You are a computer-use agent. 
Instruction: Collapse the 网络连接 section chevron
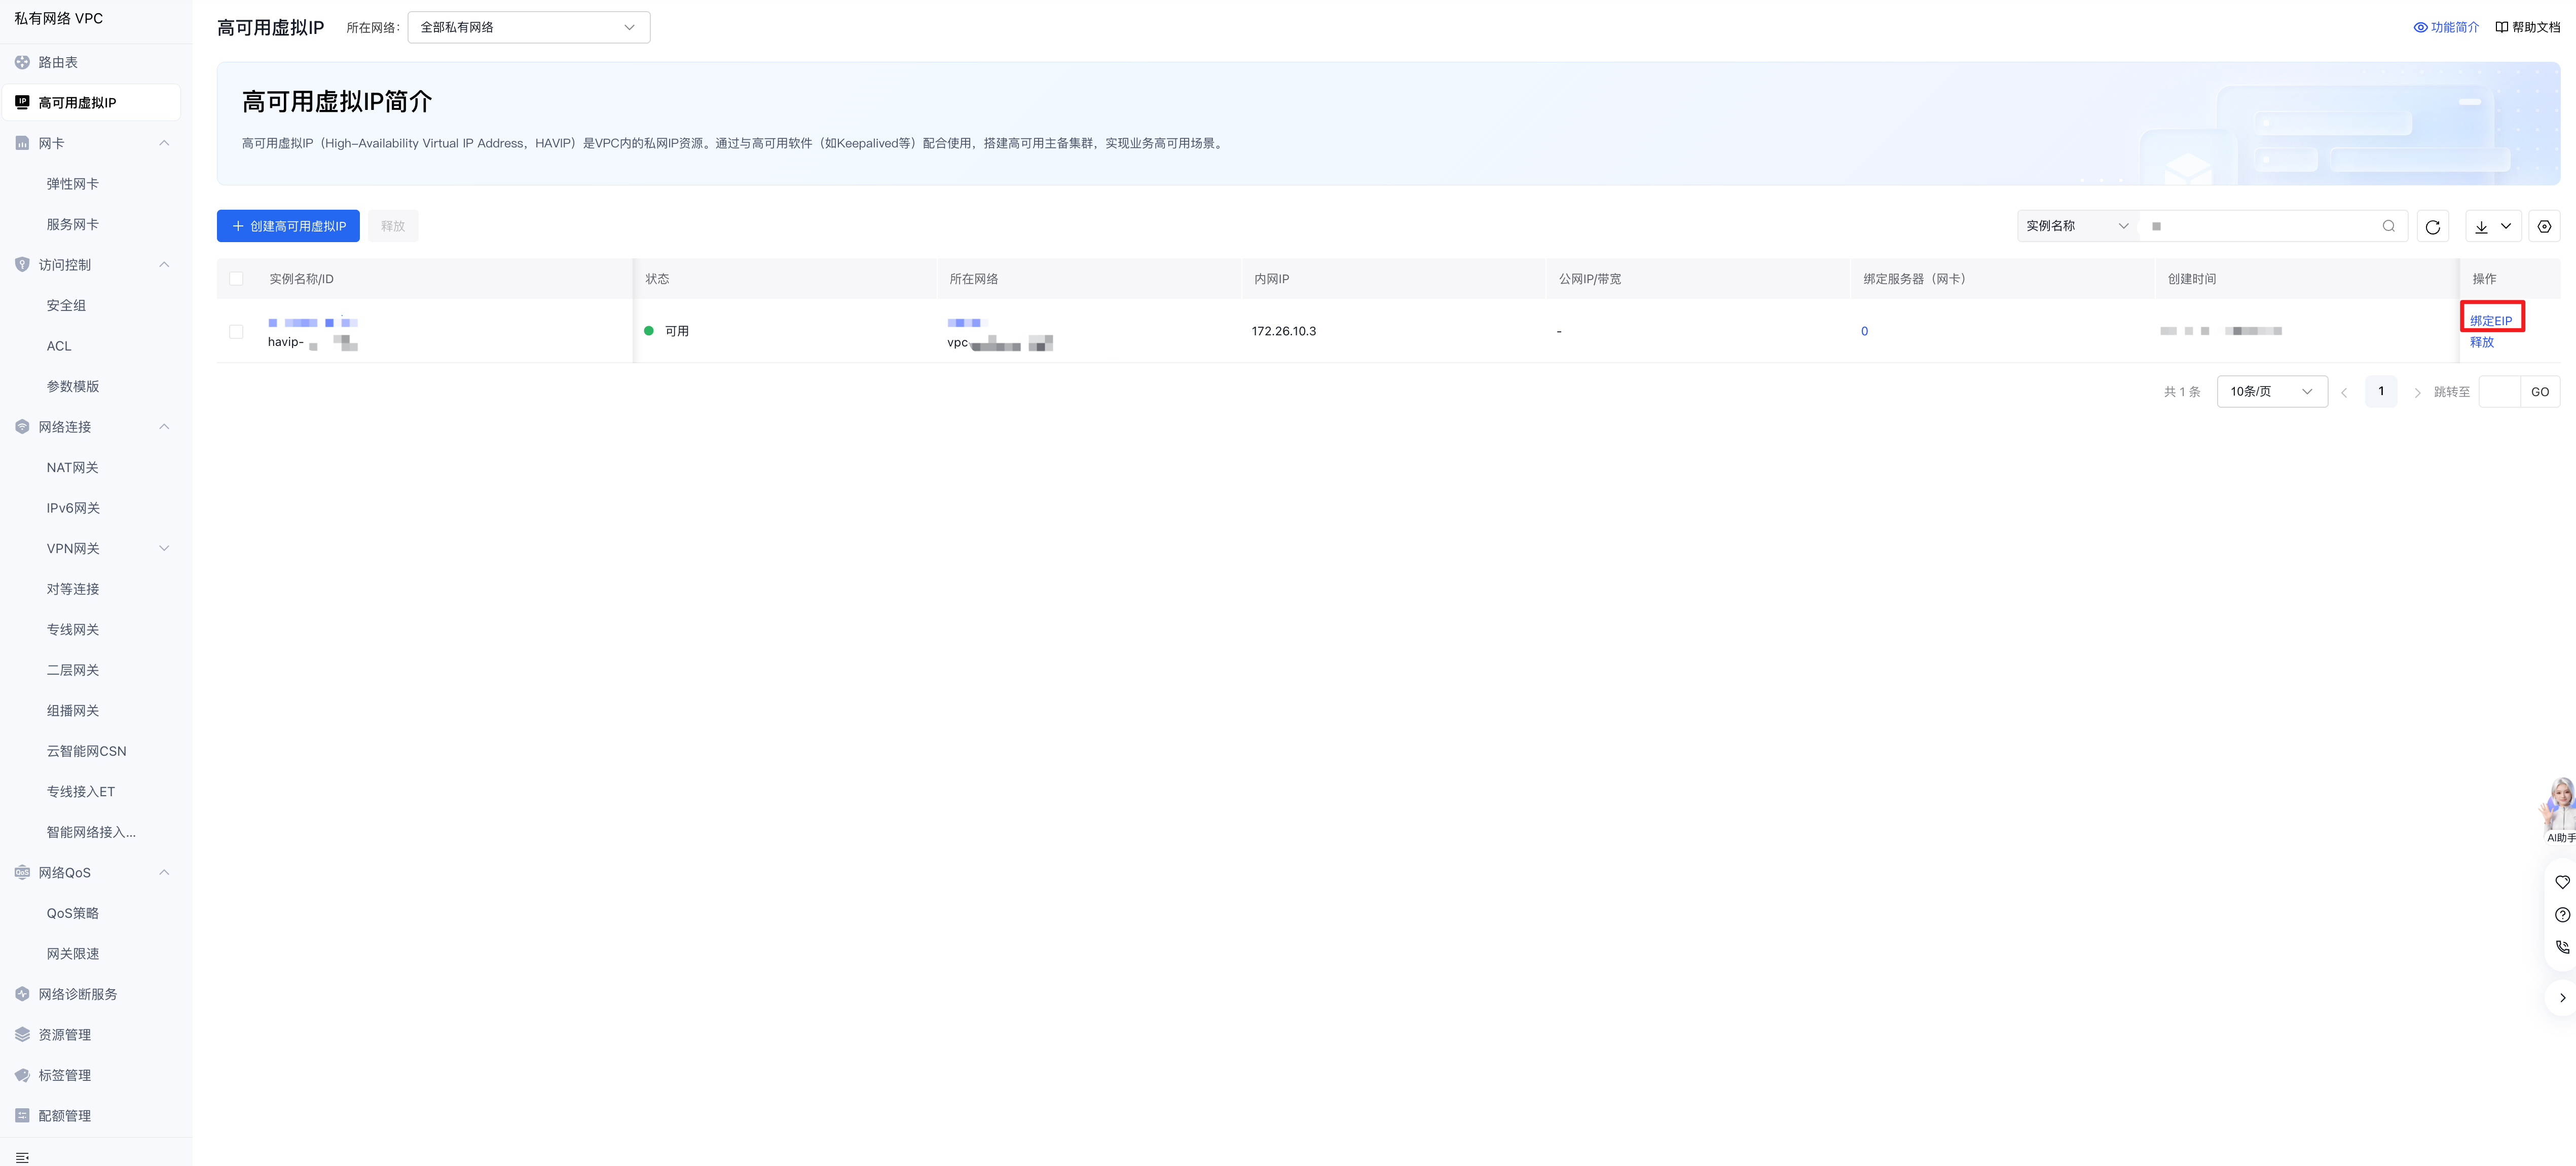tap(164, 426)
